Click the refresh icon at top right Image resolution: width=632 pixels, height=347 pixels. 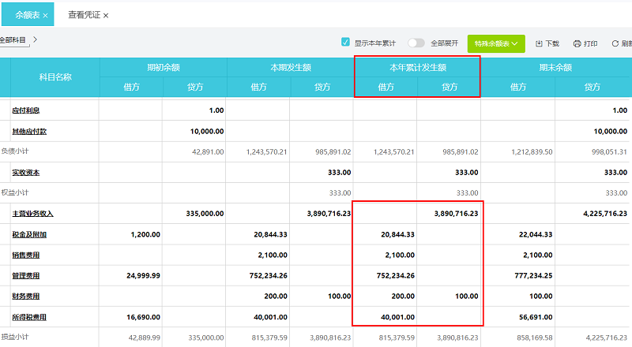[x=614, y=43]
